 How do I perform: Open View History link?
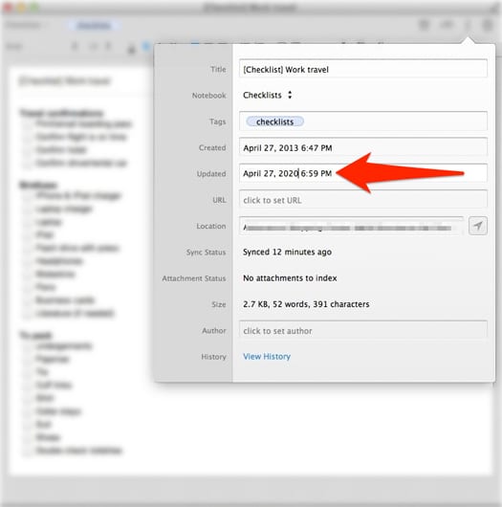point(267,356)
